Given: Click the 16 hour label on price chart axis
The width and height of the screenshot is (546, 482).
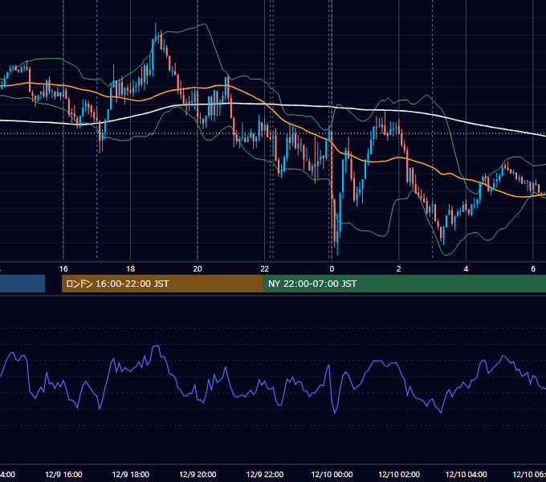Looking at the screenshot, I should click(x=63, y=268).
